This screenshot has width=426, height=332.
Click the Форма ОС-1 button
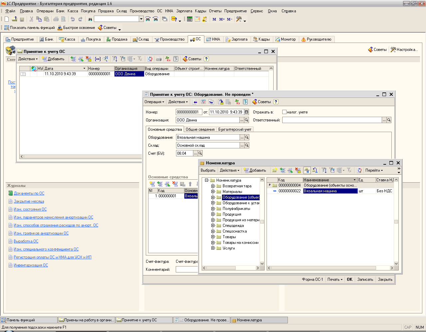pos(313,279)
